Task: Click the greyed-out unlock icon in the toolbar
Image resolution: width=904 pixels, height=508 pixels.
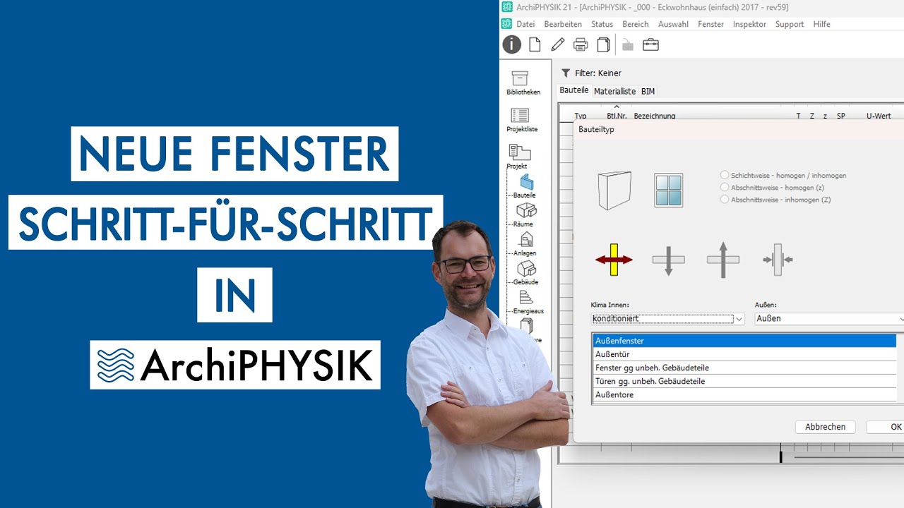Action: (x=628, y=44)
